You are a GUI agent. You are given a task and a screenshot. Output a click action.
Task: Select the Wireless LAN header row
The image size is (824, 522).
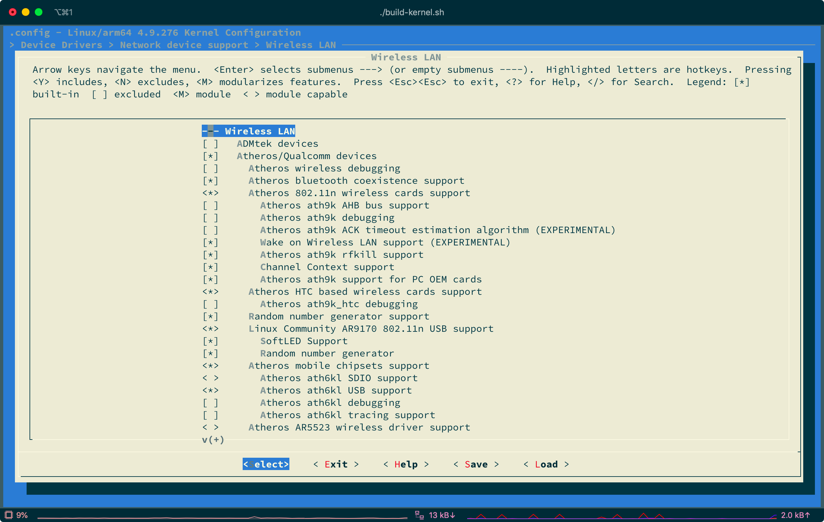click(248, 131)
